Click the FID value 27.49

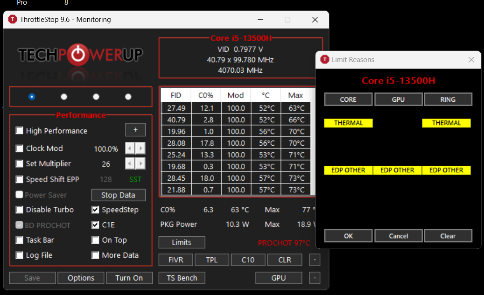(x=176, y=108)
